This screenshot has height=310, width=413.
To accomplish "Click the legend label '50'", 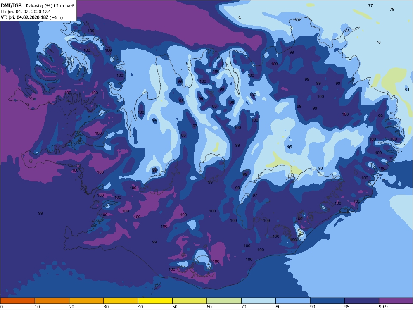I will pyautogui.click(x=175, y=307).
